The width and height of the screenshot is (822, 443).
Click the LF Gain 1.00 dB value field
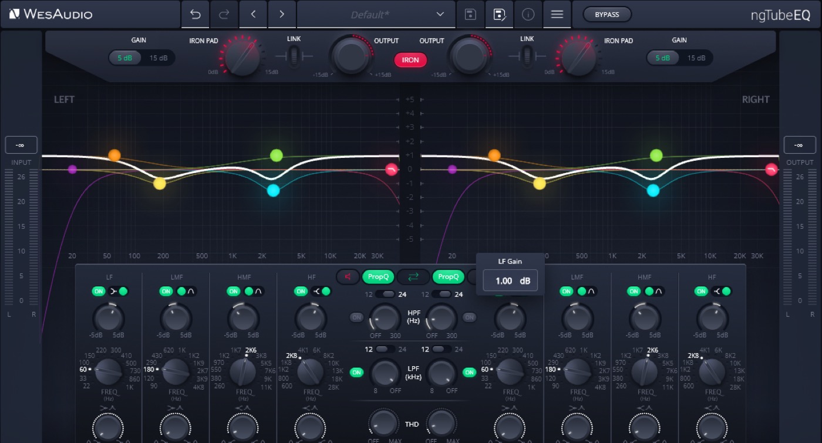click(x=510, y=280)
